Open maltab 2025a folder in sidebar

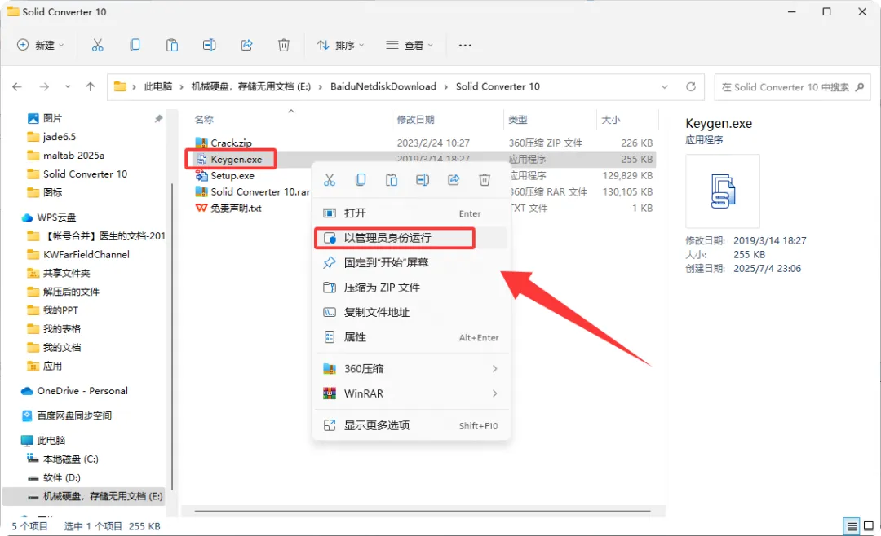[x=73, y=156]
